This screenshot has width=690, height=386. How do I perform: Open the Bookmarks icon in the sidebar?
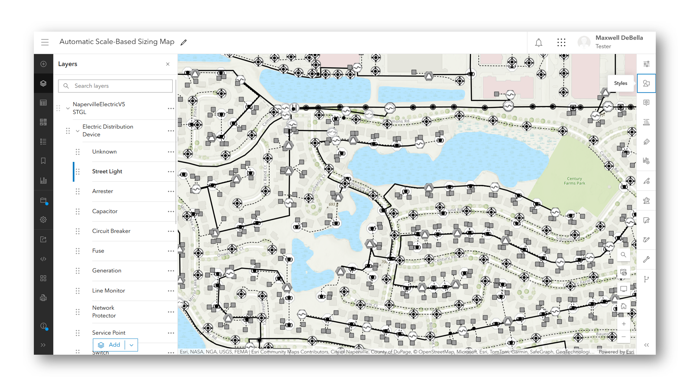pos(43,161)
